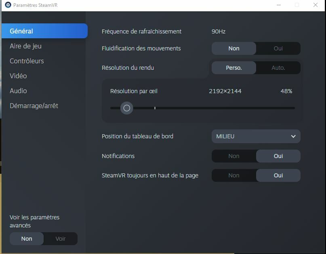Click the 2192×2144 resolution value
The image size is (326, 254).
225,91
